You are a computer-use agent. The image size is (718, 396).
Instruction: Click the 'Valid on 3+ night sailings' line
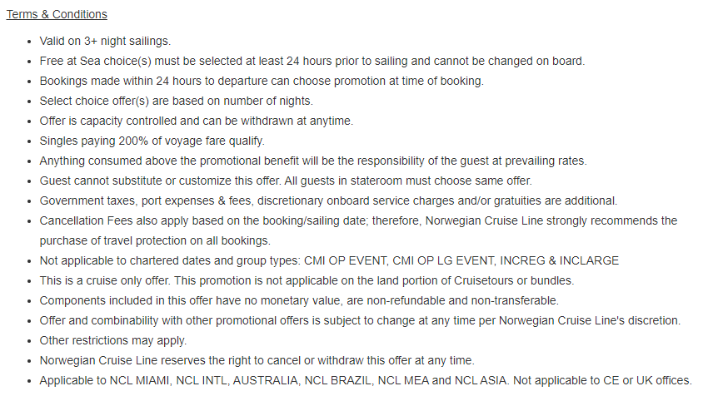click(105, 41)
